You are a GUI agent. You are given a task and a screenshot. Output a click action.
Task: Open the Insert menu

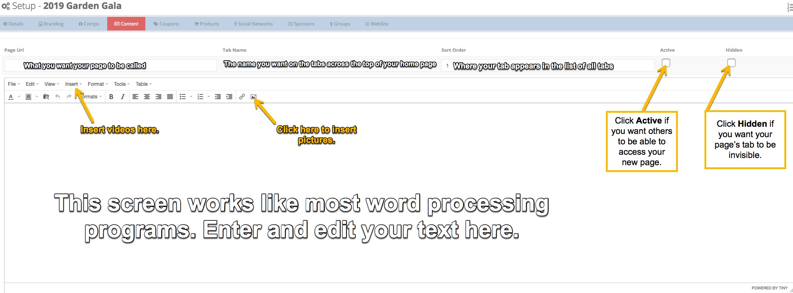pyautogui.click(x=73, y=84)
